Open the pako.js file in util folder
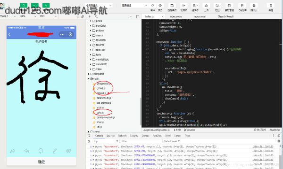The width and height of the screenshot is (283, 169). tap(100, 112)
